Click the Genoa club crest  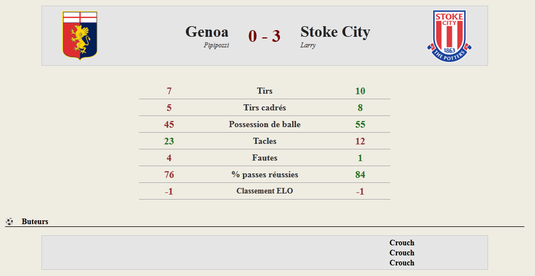point(80,36)
